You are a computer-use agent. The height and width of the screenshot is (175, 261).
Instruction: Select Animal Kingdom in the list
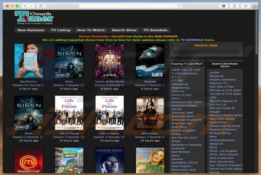[x=184, y=130]
